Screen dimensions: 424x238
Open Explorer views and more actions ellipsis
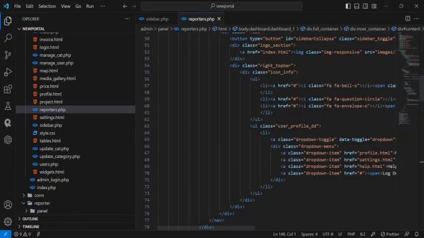coord(127,19)
